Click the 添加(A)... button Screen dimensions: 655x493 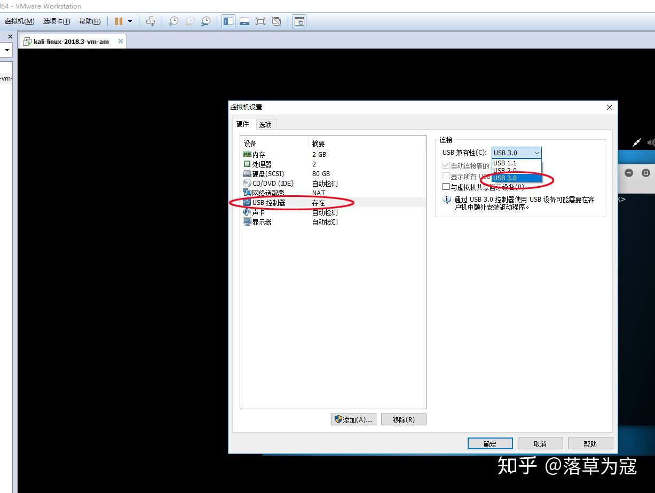[353, 419]
